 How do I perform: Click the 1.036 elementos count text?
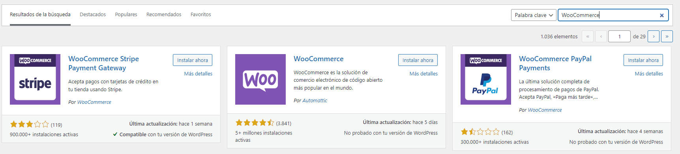(559, 37)
